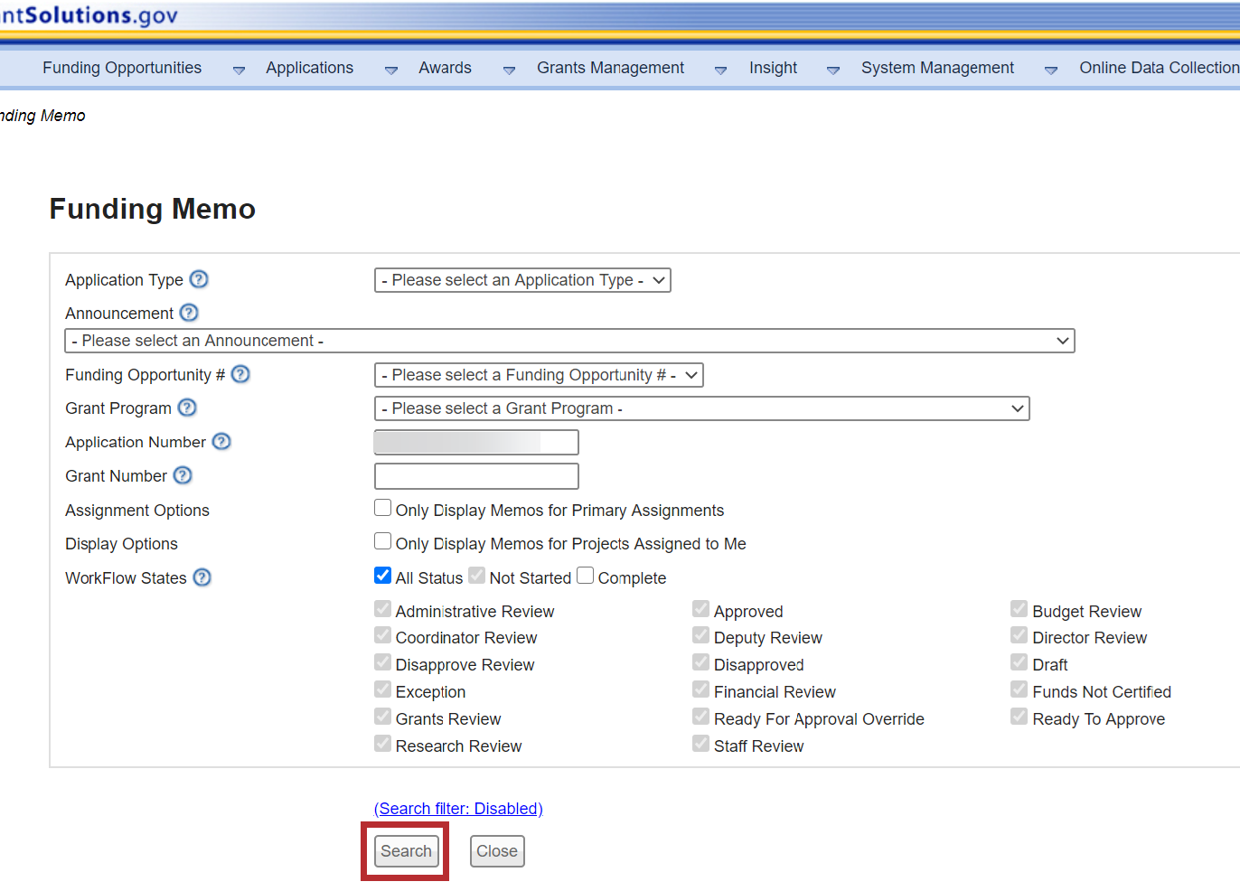Open help icon next to Announcement
Viewport: 1240px width, 891px height.
(189, 313)
